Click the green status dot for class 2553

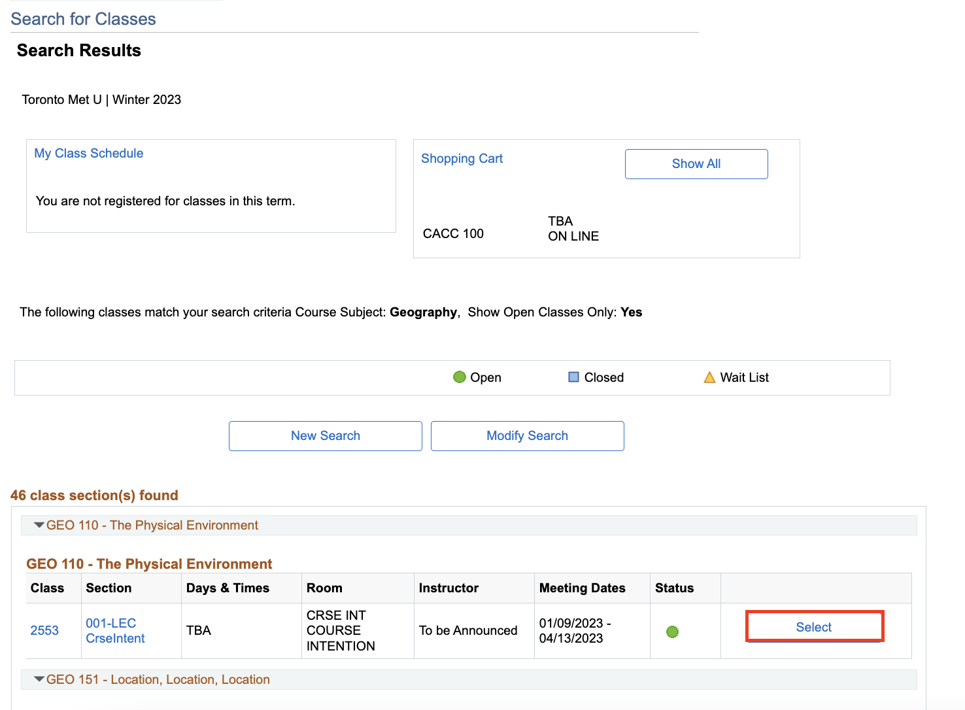click(x=672, y=632)
